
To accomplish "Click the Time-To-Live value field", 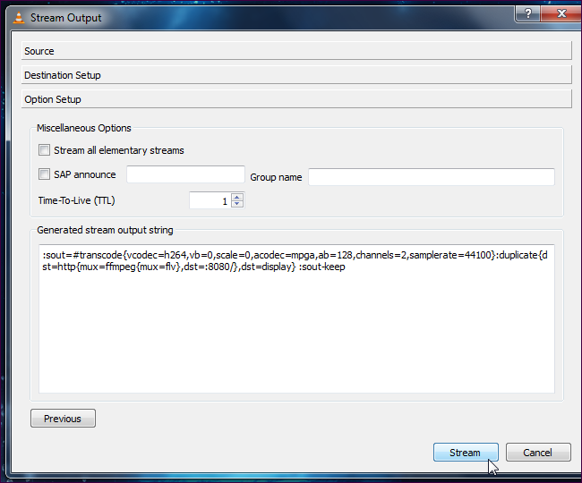I will [x=210, y=200].
